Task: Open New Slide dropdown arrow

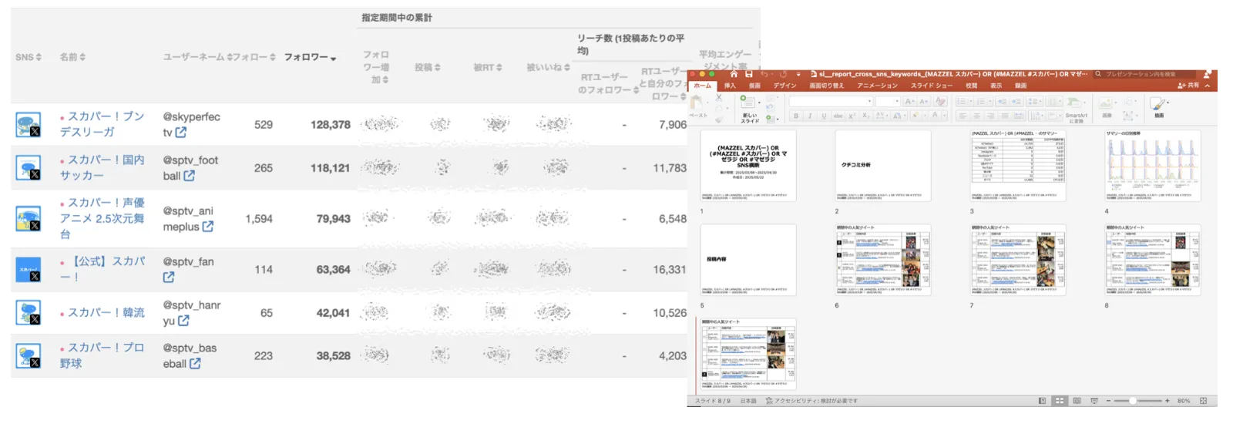Action: tap(759, 103)
